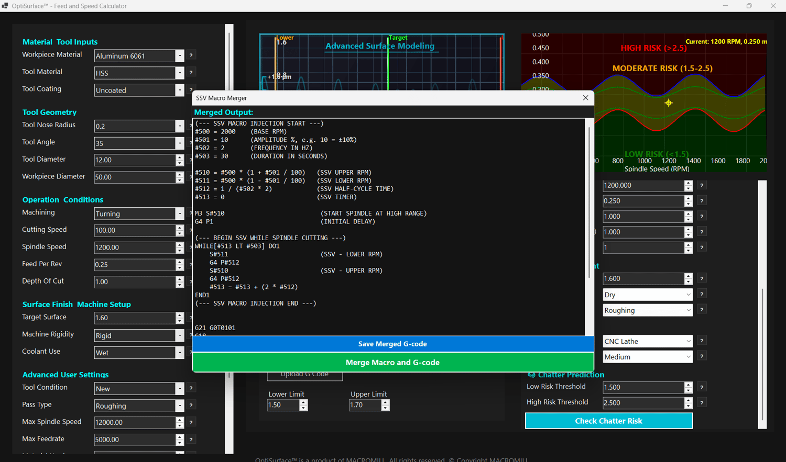The width and height of the screenshot is (786, 462).
Task: Click the Tool Material help question mark
Action: [191, 73]
